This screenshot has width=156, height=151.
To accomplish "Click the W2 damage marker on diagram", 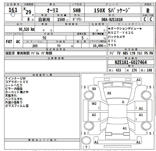I will point(94,104).
